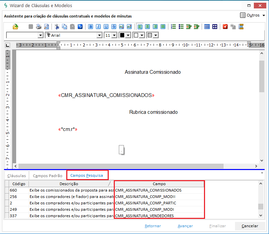Select the CMR_ASSINATURA_COMP_MODII field cell
The width and height of the screenshot is (269, 234).
tap(159, 197)
